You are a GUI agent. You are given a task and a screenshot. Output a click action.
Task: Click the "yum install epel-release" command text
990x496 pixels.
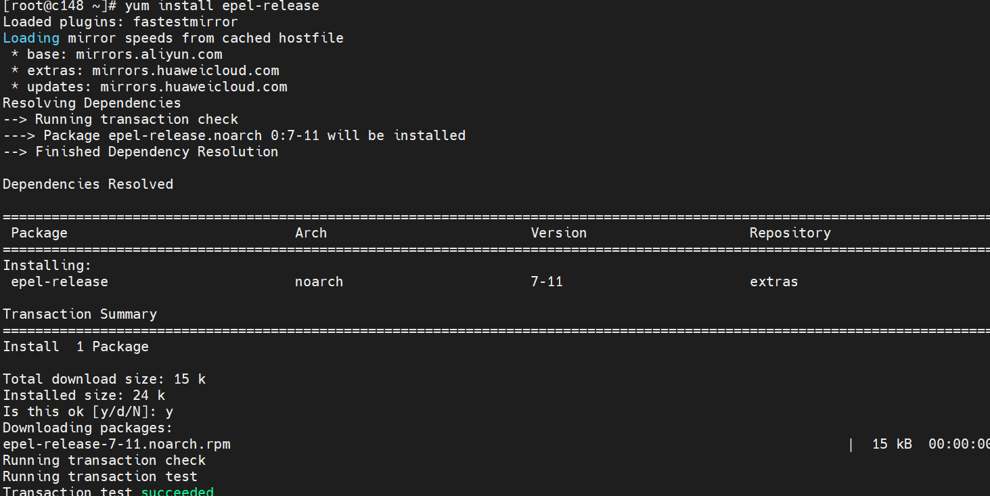pyautogui.click(x=221, y=6)
